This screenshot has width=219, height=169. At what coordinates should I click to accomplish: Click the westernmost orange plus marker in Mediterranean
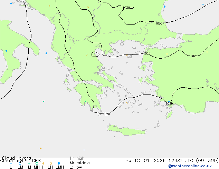point(40,148)
